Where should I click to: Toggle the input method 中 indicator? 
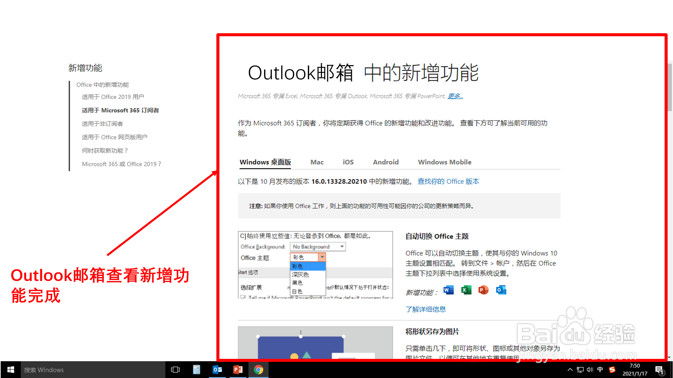tap(600, 370)
